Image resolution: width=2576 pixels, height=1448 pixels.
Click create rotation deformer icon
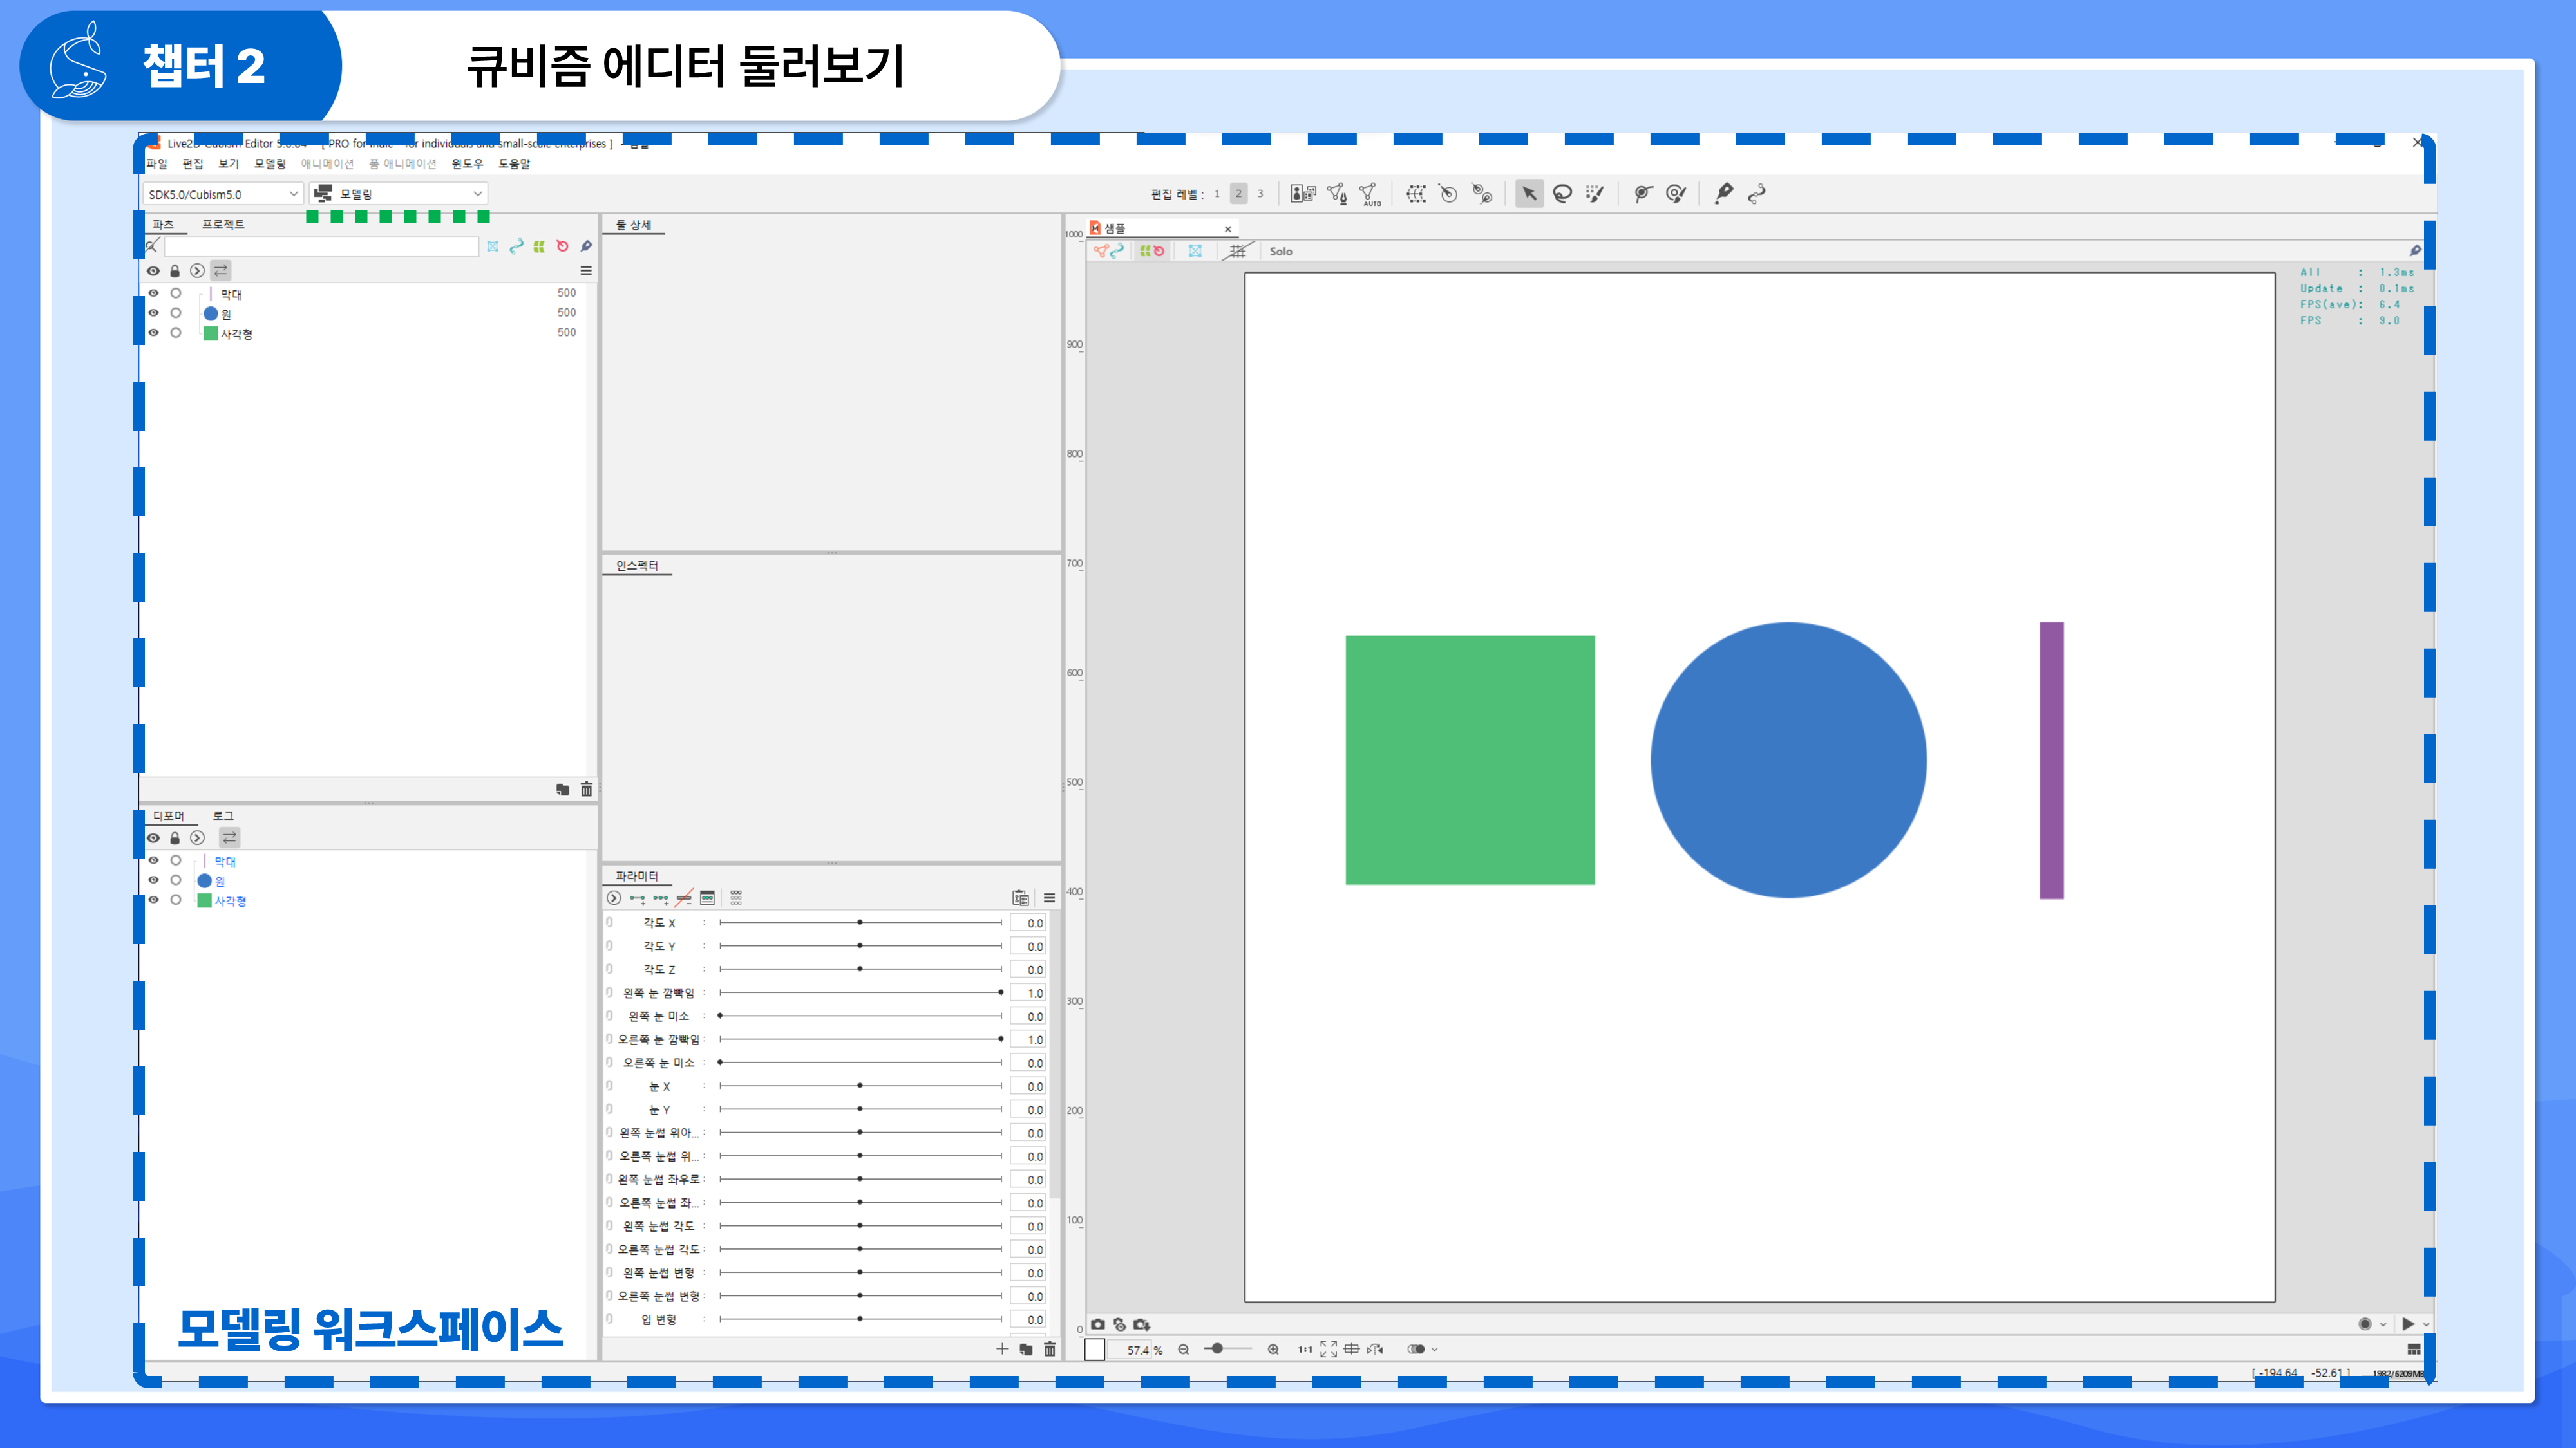point(1448,194)
